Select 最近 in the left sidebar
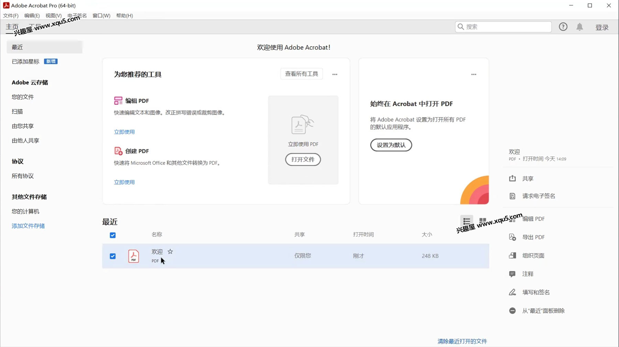619x347 pixels. coord(44,47)
